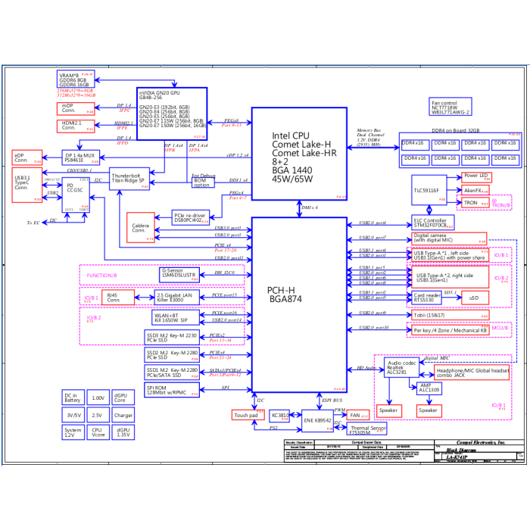Viewport: 530px width, 530px height.
Task: Click the DP 1.4a MUX PS8461E block
Action: tap(81, 157)
